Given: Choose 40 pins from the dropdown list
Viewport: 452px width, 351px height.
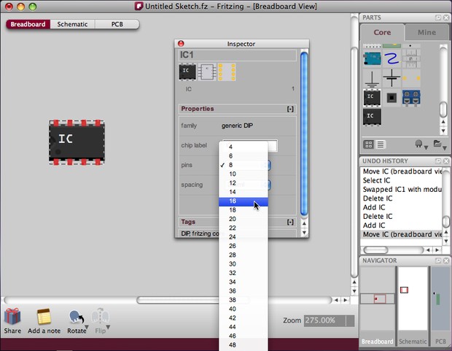Looking at the screenshot, I should click(243, 309).
